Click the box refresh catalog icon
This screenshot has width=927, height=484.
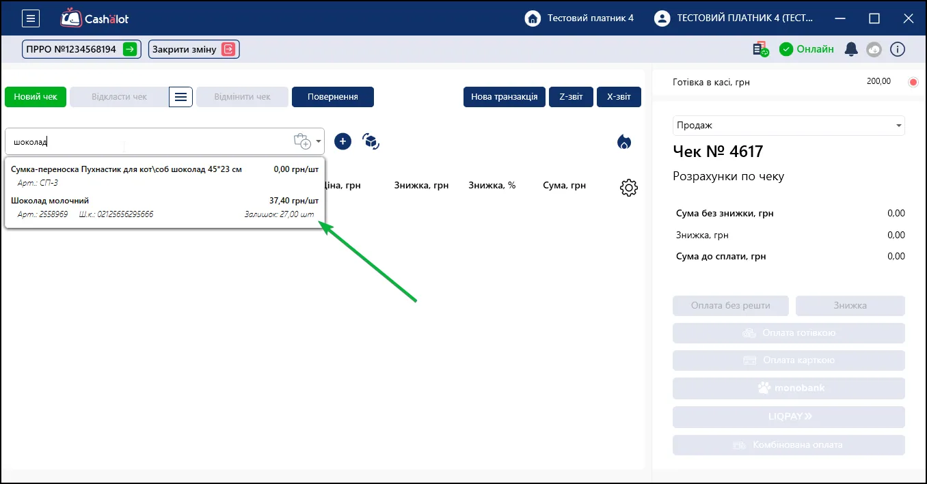pos(371,141)
